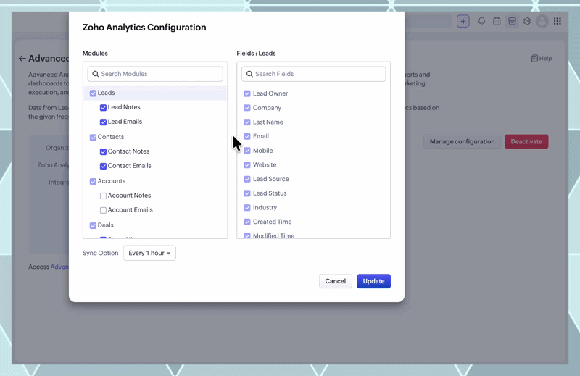The height and width of the screenshot is (376, 580).
Task: Click the Lead Source field label
Action: tap(270, 179)
